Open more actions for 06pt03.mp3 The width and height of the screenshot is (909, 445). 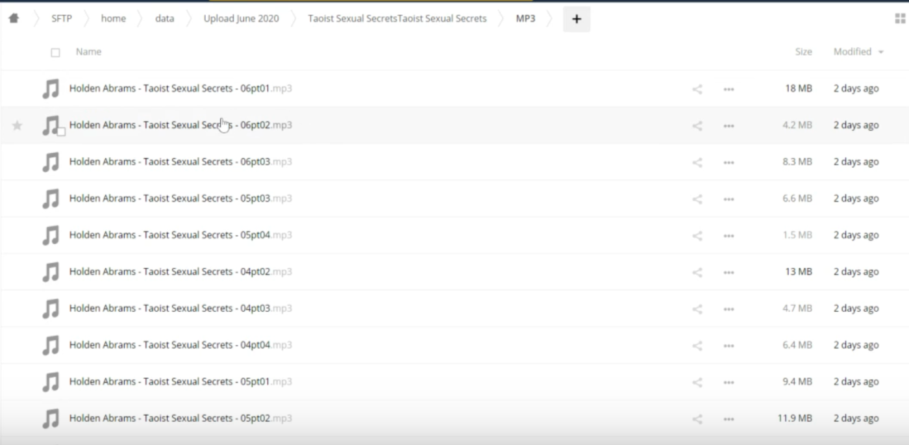click(x=728, y=162)
